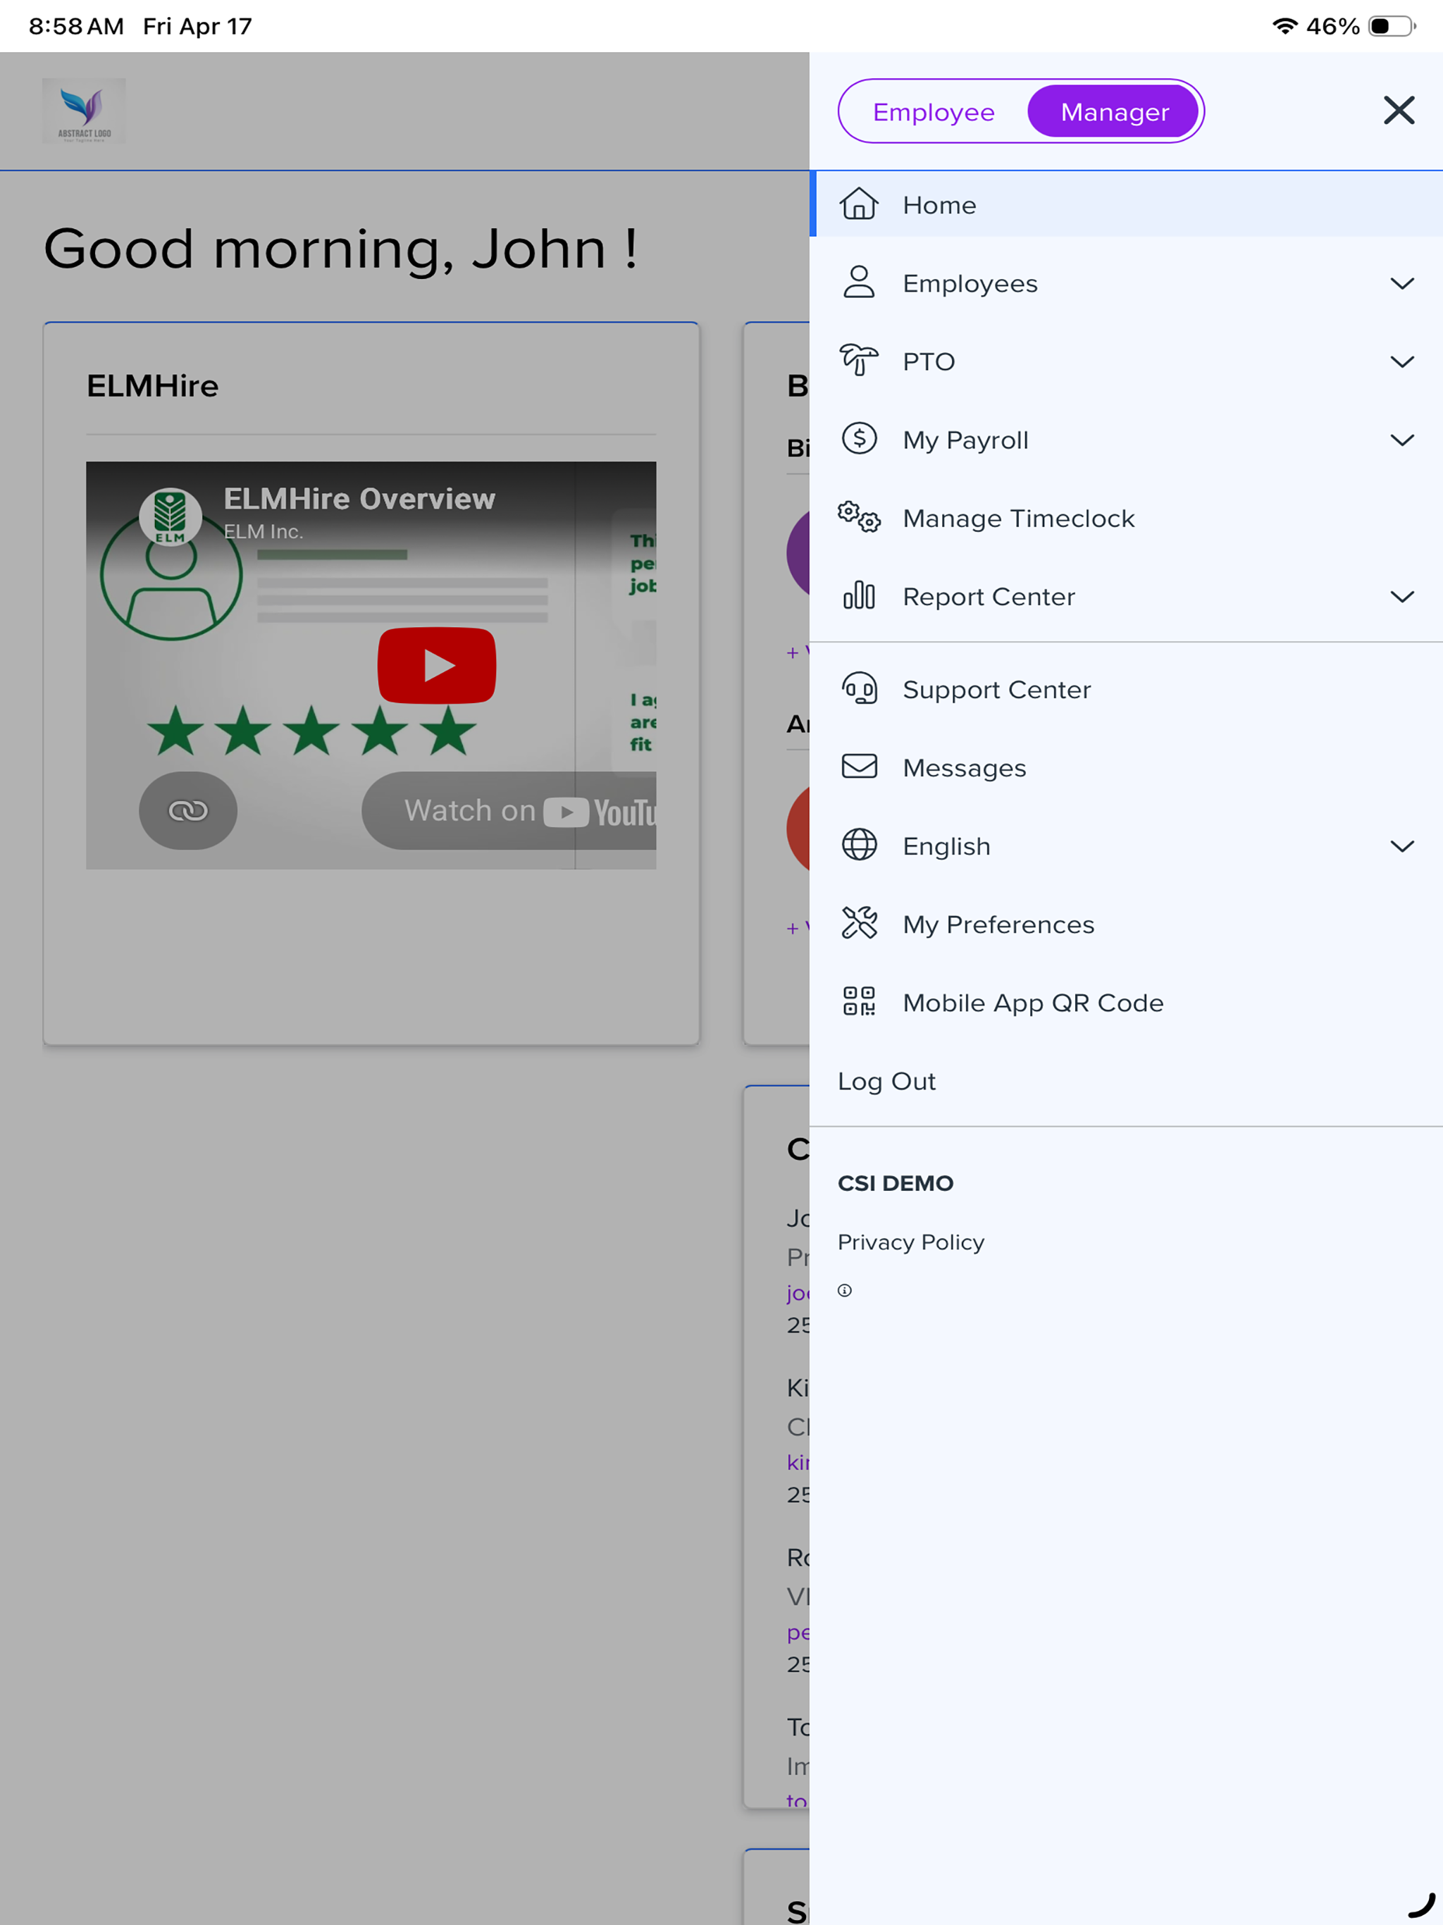Click the English language label

946,847
